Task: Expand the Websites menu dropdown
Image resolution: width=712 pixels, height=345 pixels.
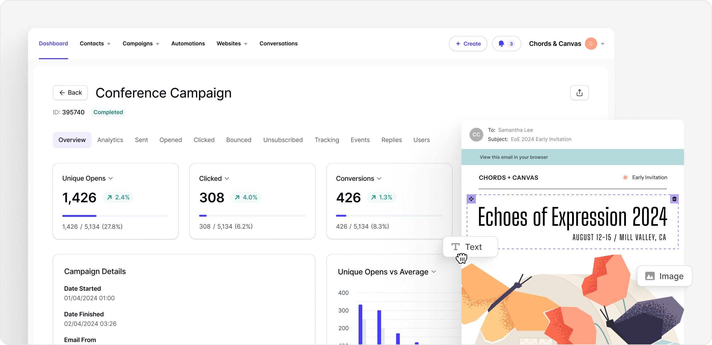Action: 246,44
